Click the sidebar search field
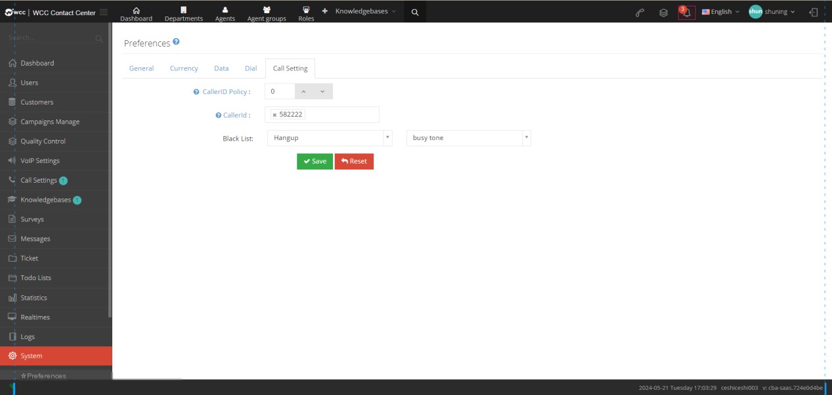Image resolution: width=832 pixels, height=395 pixels. 50,38
